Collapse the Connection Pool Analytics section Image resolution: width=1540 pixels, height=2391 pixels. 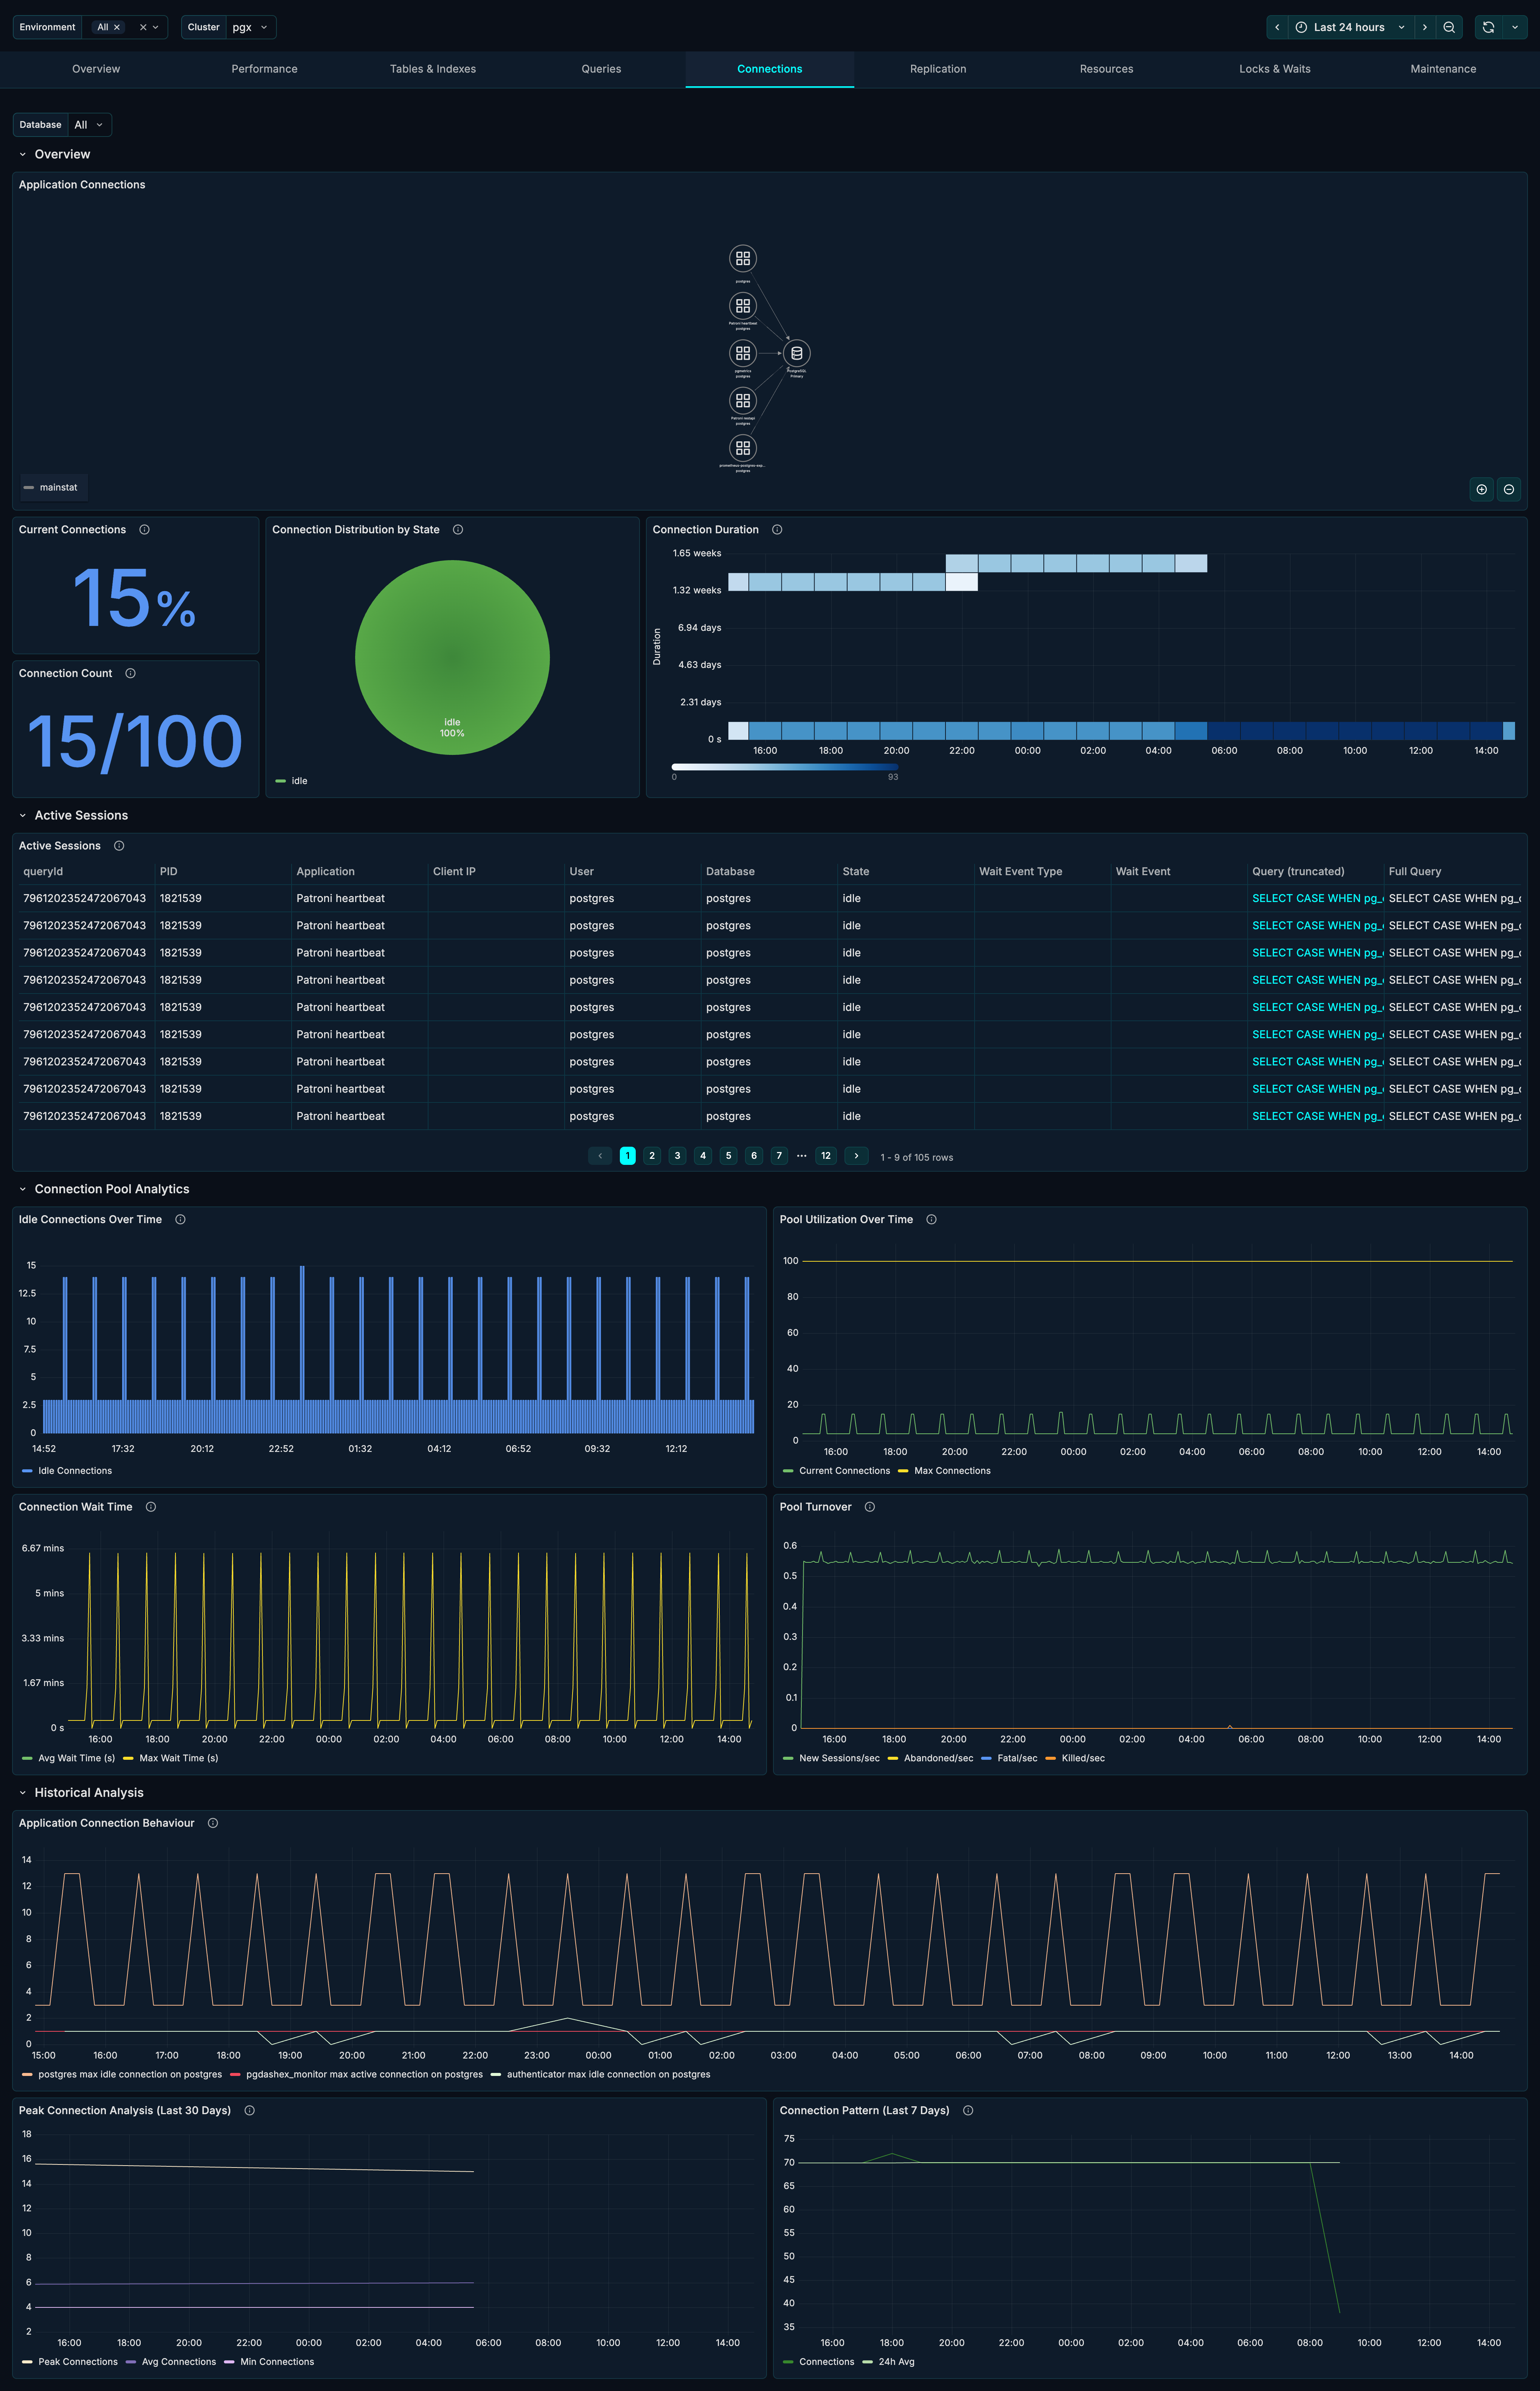[x=23, y=1189]
